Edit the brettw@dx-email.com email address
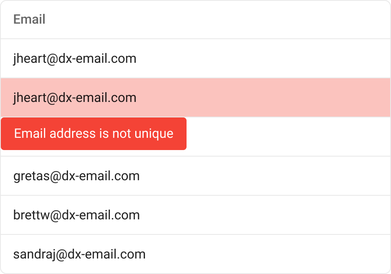Image resolution: width=391 pixels, height=274 pixels. pyautogui.click(x=77, y=215)
